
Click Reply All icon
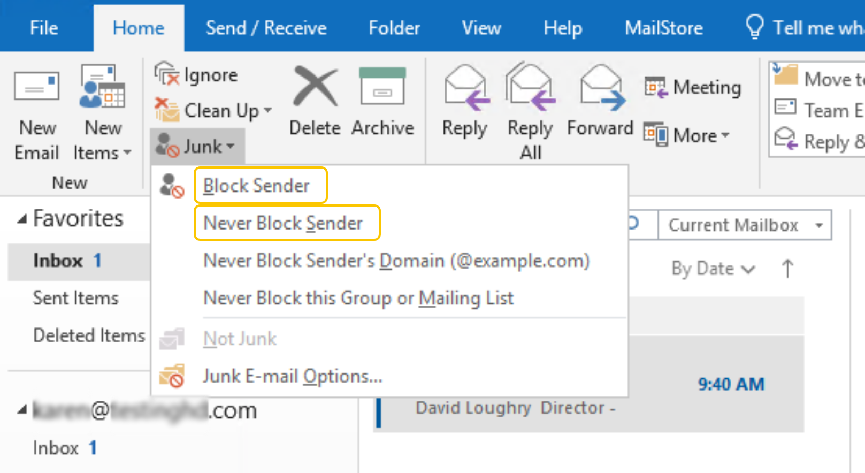[530, 88]
